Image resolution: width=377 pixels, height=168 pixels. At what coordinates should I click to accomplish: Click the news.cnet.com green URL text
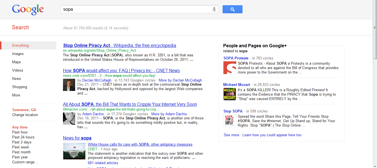tap(109, 76)
